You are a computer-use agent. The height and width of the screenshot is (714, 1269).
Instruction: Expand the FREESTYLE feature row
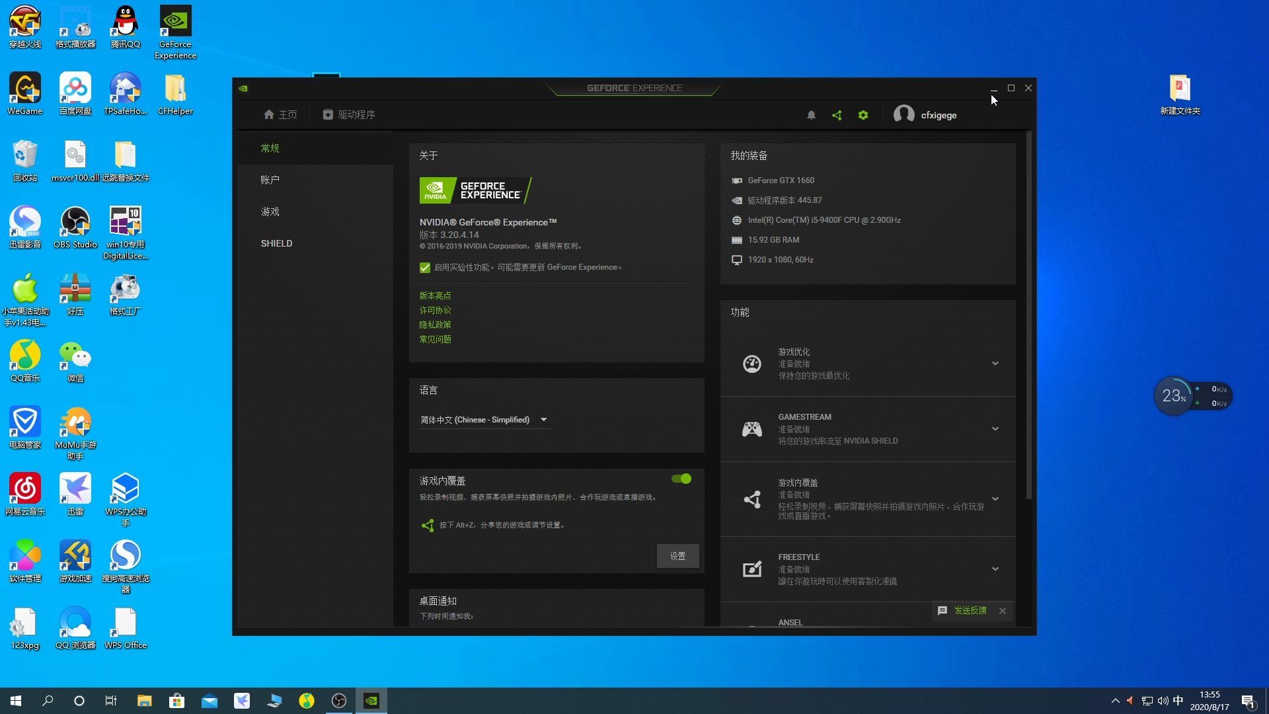tap(995, 569)
